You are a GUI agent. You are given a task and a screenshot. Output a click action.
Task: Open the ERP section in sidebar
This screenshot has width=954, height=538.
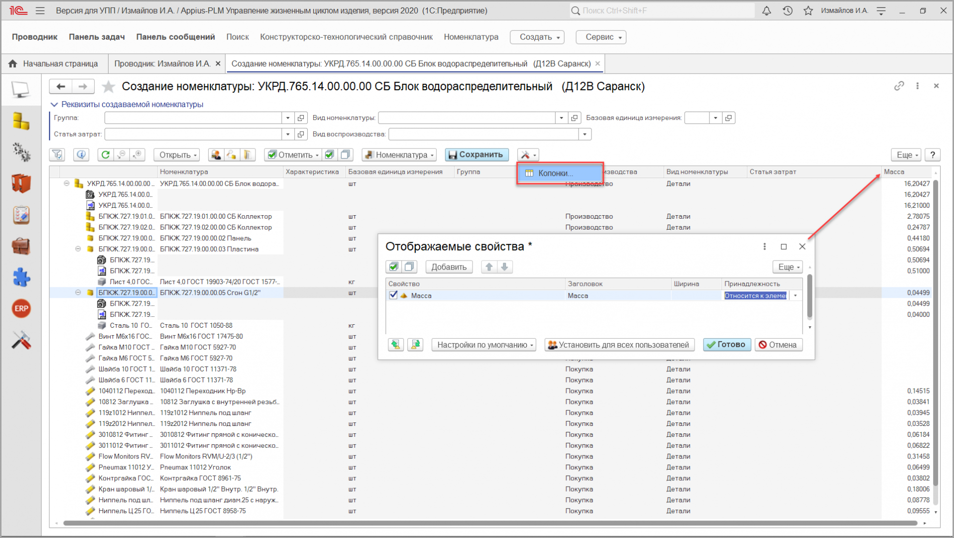(x=21, y=309)
